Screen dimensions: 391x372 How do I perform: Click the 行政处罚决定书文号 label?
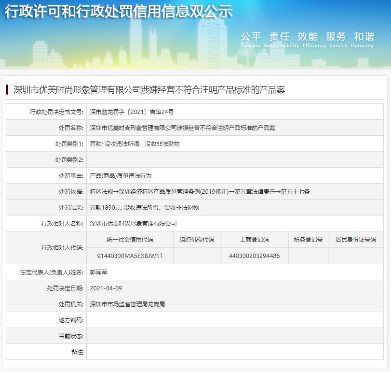pyautogui.click(x=56, y=112)
